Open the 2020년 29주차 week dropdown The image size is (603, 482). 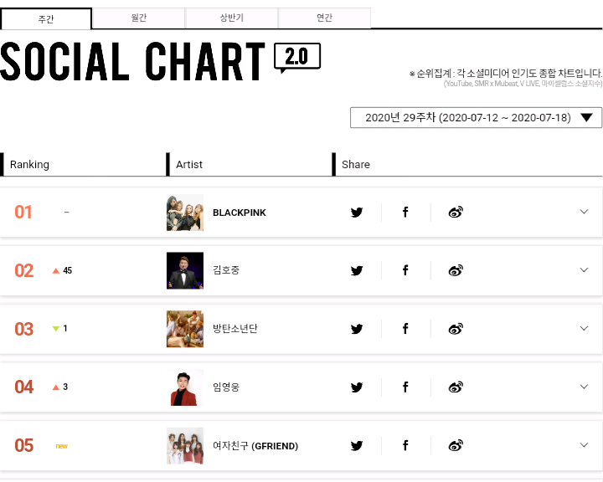coord(476,118)
